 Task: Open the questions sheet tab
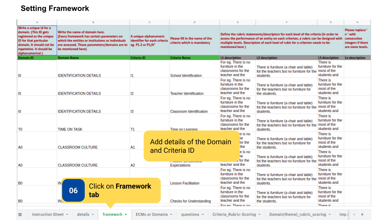click(190, 214)
